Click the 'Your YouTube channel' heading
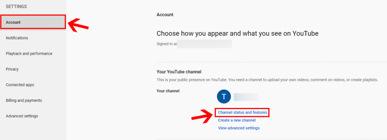The image size is (387, 140). (x=179, y=72)
